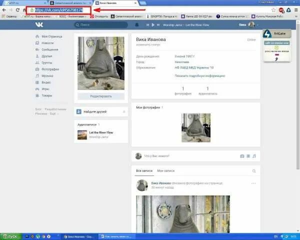Open the аудиозапись counter
This screenshot has height=240, width=300.
(x=208, y=91)
